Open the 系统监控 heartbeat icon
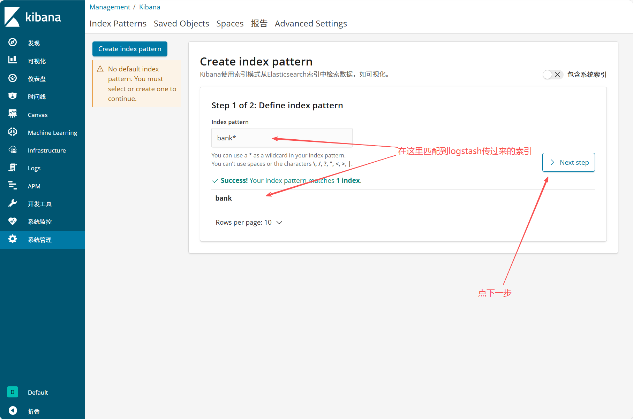Image resolution: width=633 pixels, height=419 pixels. click(13, 221)
